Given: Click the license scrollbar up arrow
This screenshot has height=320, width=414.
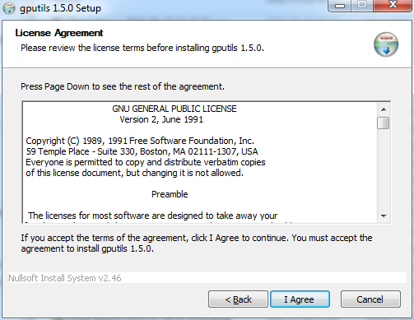Looking at the screenshot, I should 384,109.
